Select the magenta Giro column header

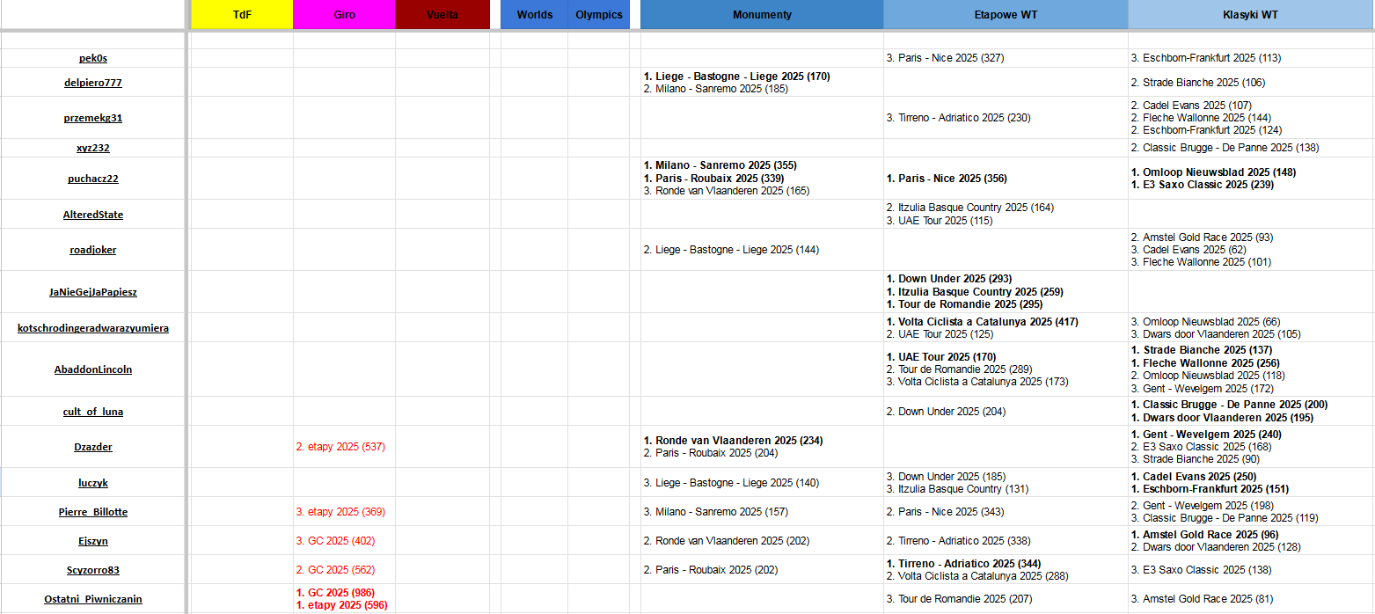[344, 15]
